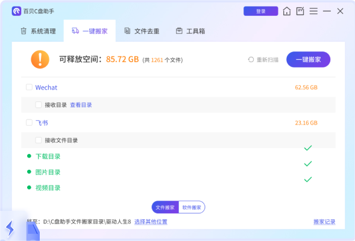This screenshot has height=241, width=355.
Task: Open the home page icon
Action: pyautogui.click(x=287, y=11)
